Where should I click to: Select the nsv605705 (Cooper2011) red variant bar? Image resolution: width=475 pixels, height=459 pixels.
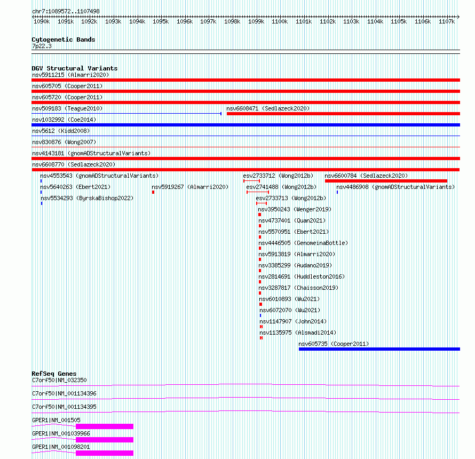tap(246, 91)
